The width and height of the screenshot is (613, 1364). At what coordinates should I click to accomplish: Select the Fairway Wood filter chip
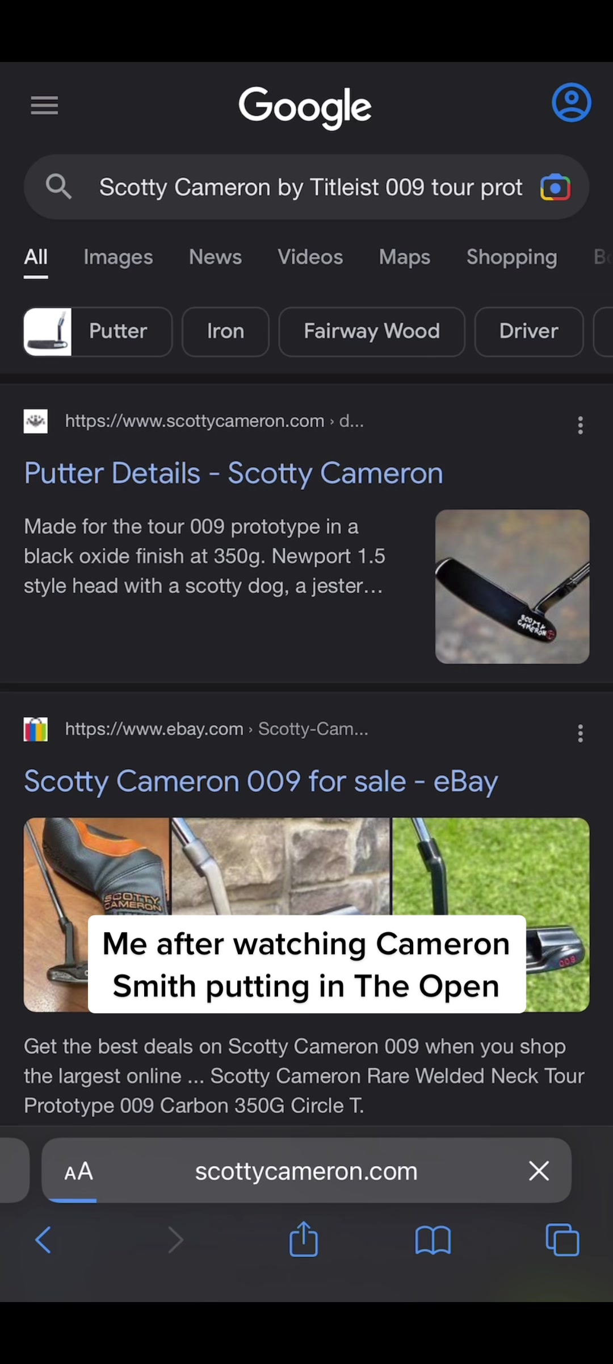(372, 331)
